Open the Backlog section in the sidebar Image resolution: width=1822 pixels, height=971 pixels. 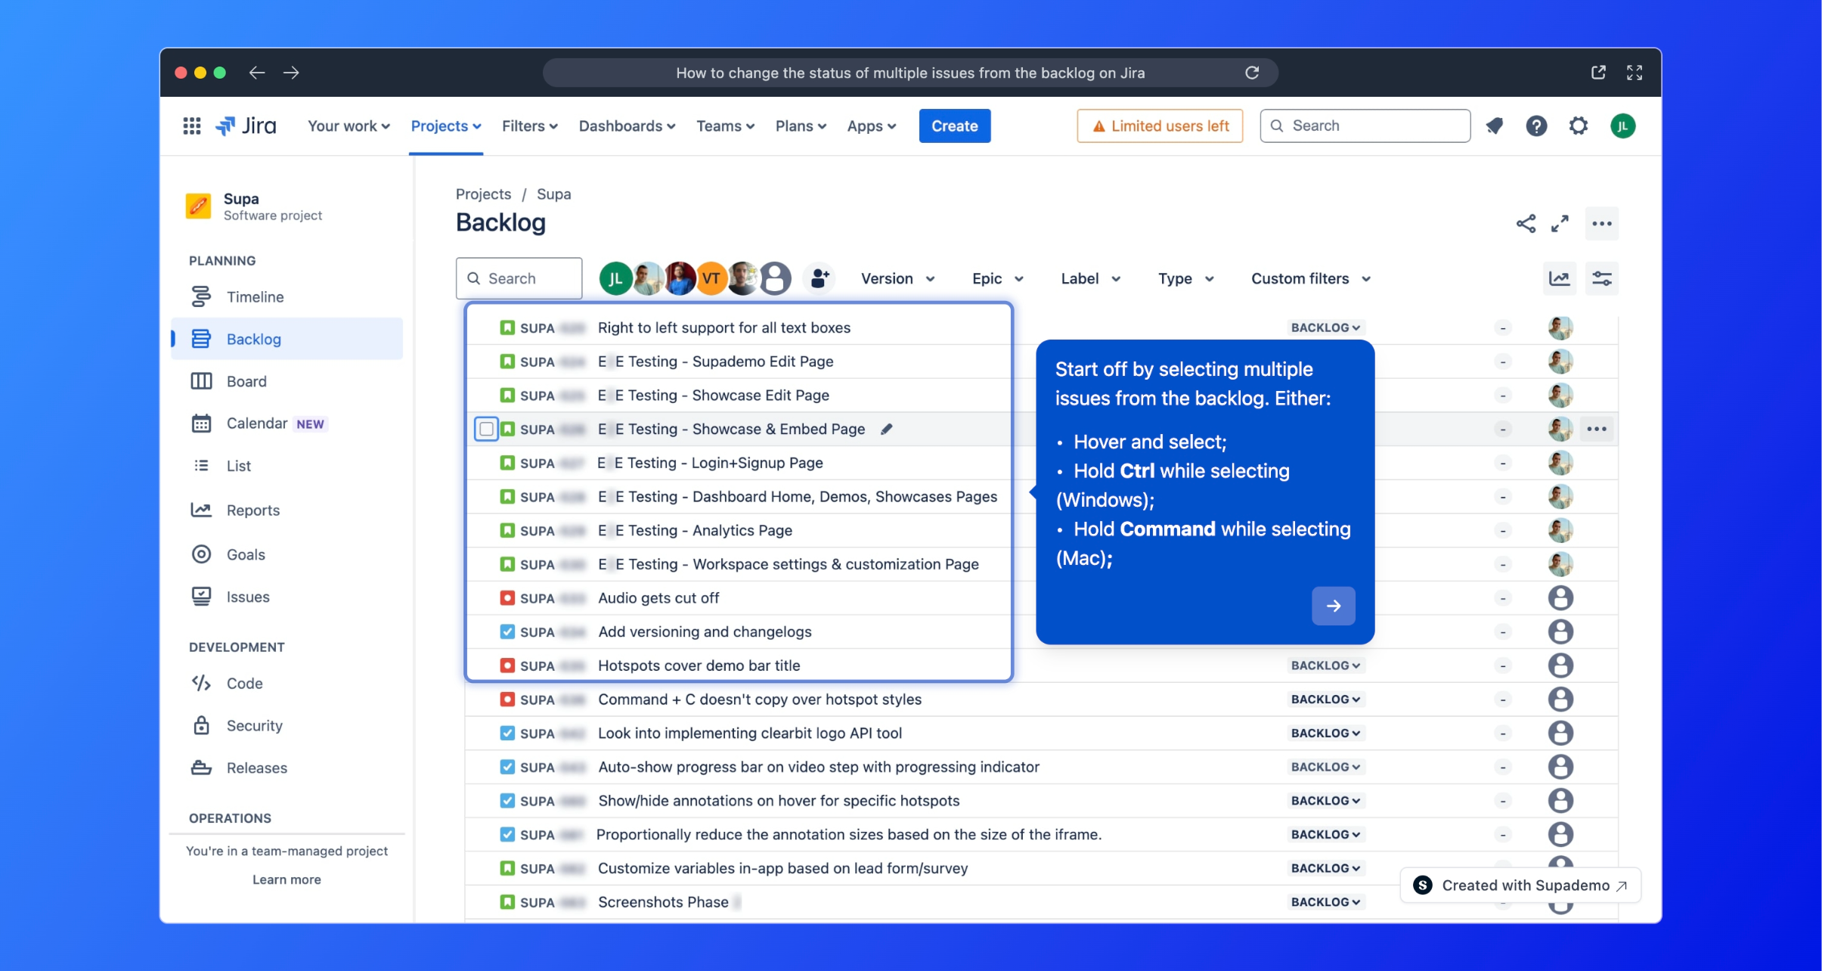click(254, 339)
